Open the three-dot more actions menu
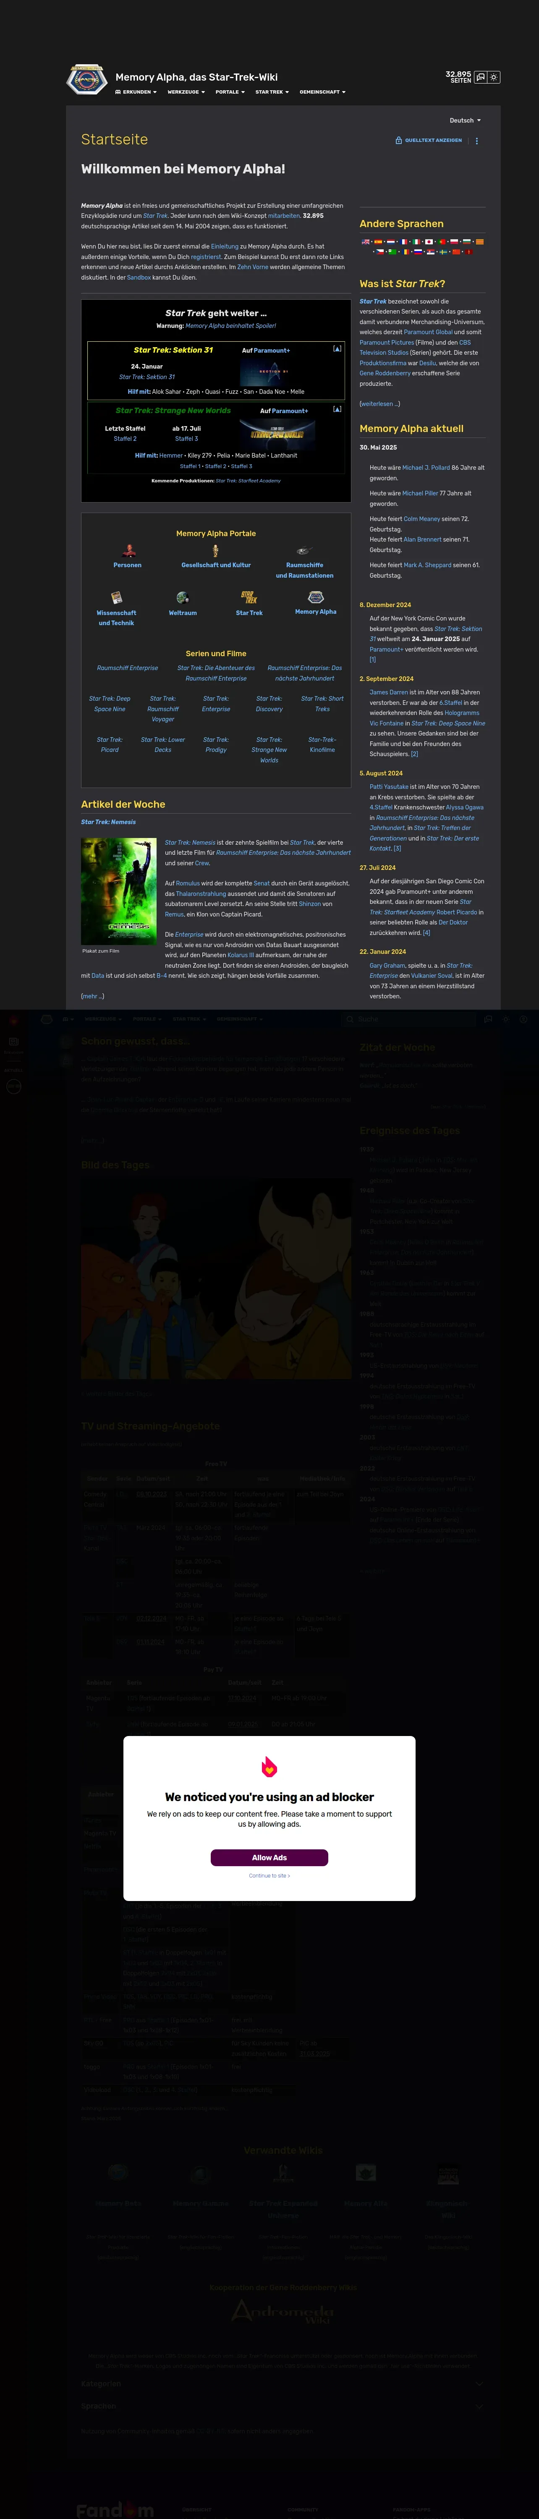This screenshot has height=2519, width=539. [476, 141]
